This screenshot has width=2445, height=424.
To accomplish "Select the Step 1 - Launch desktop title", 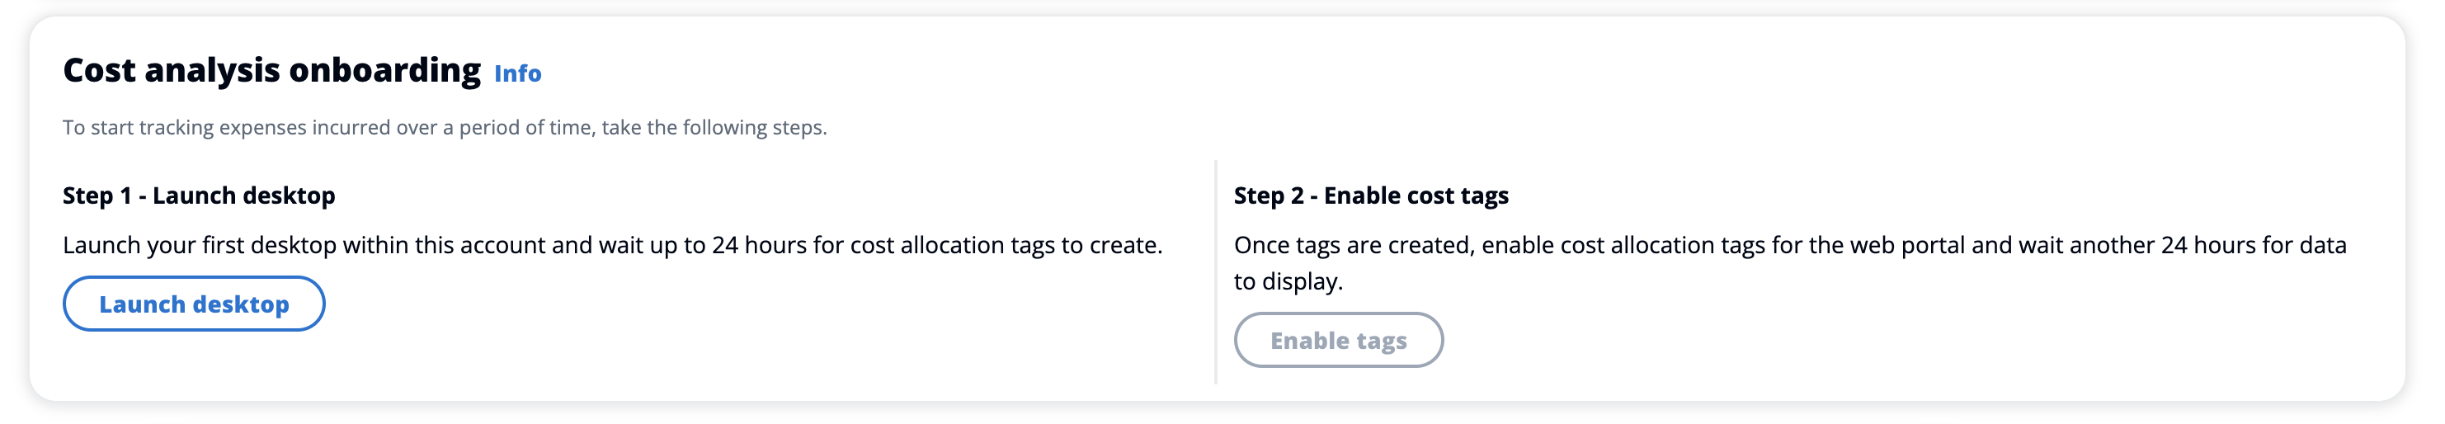I will point(198,196).
